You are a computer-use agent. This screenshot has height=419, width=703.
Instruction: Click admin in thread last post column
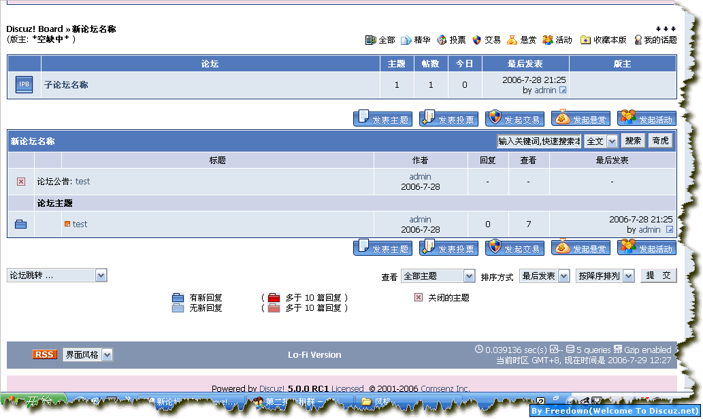point(650,229)
